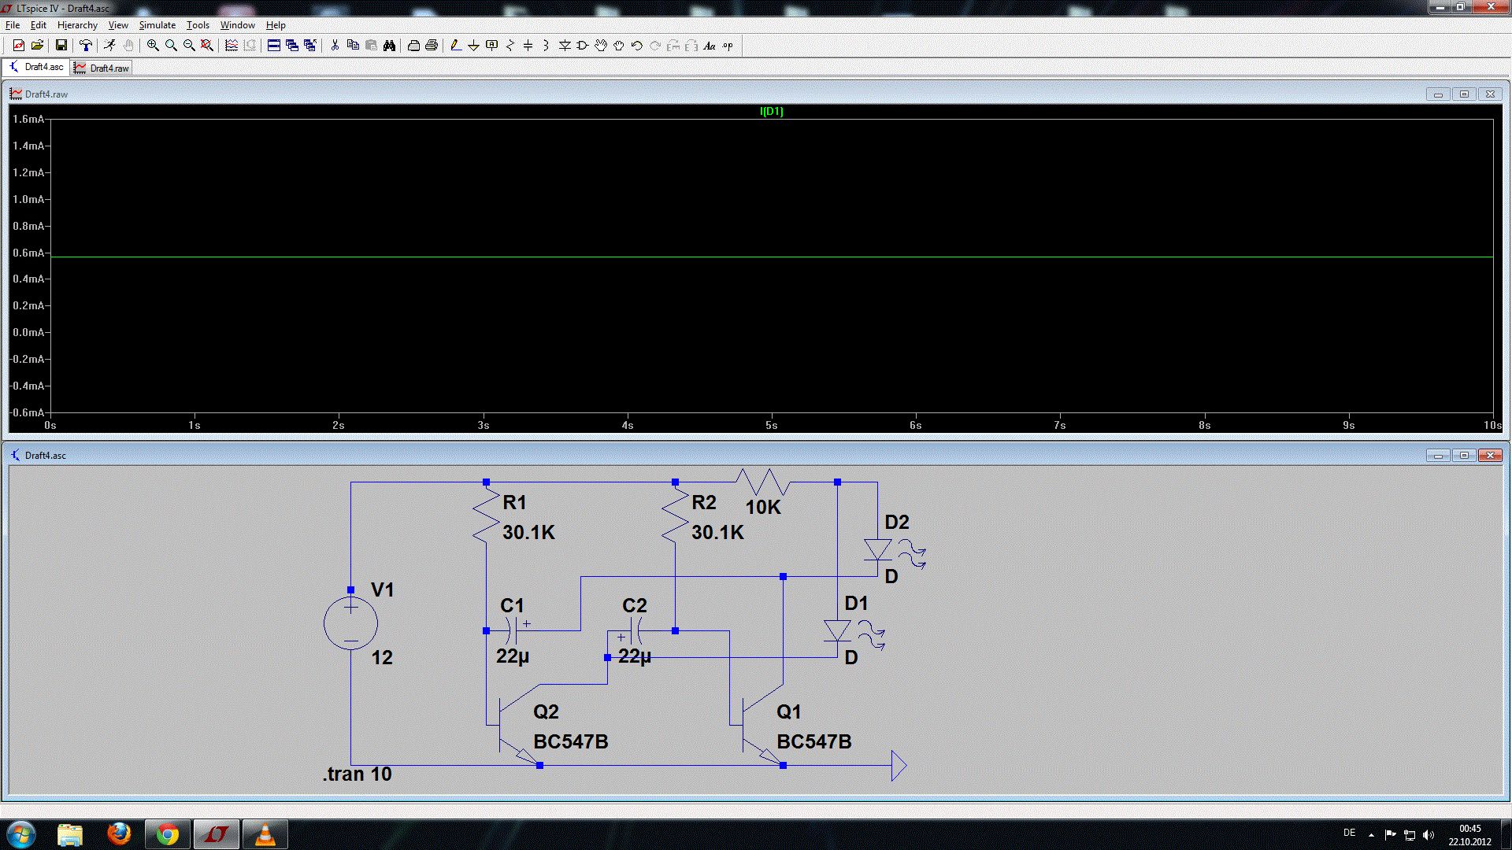
Task: Select the Resistor component tool
Action: [x=510, y=46]
